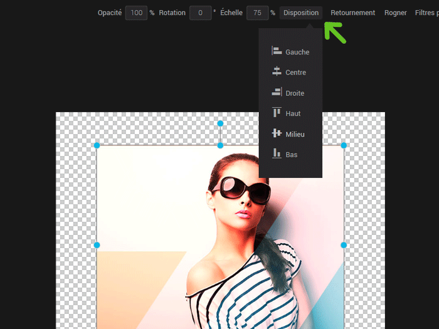Click the top-right corner resize handle
The height and width of the screenshot is (329, 439).
click(x=344, y=145)
